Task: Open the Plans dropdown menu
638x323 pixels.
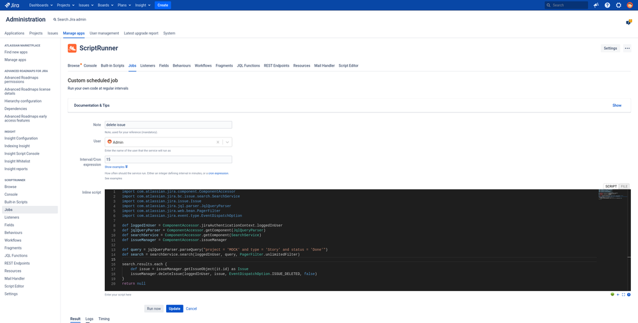Action: tap(125, 5)
